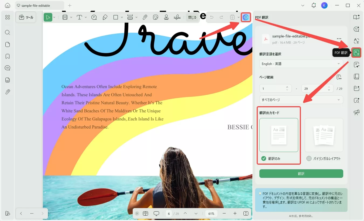Select the sticky note comment tool
Image resolution: width=364 pixels, height=221 pixels.
pyautogui.click(x=94, y=18)
